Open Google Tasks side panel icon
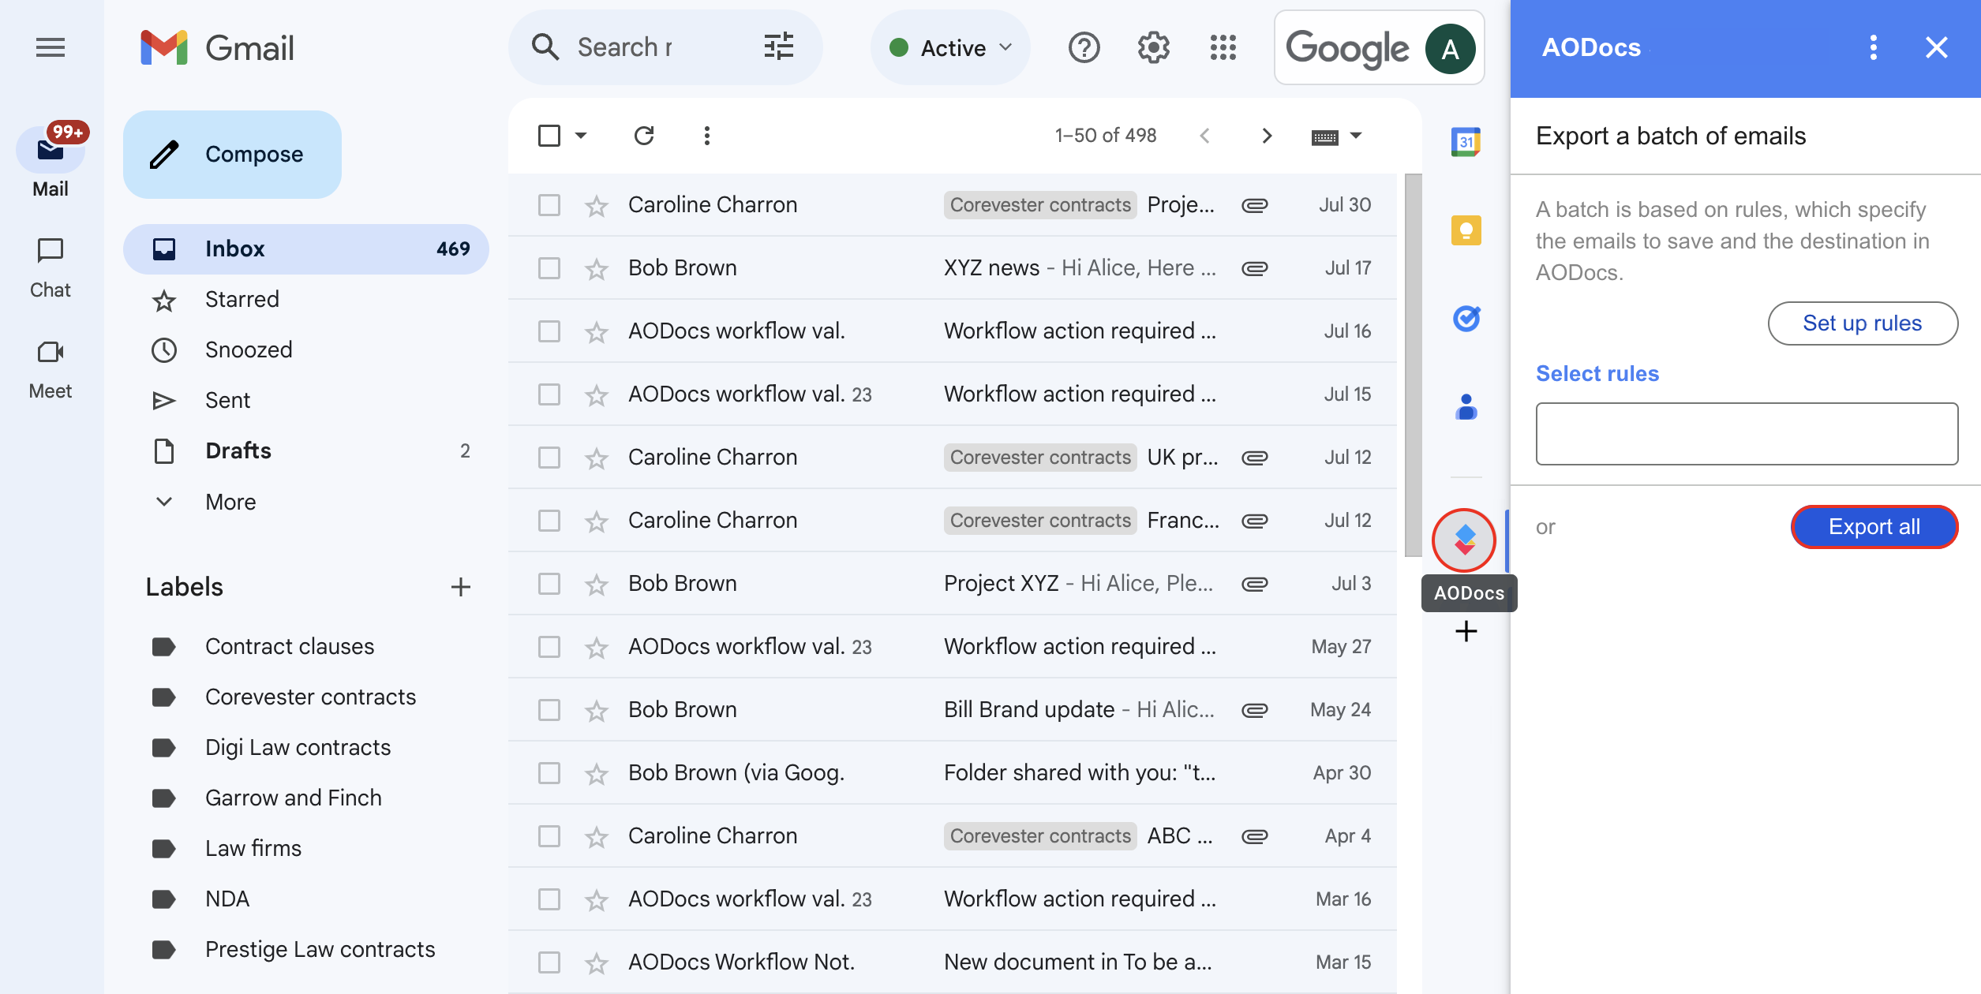Image resolution: width=1981 pixels, height=994 pixels. [x=1466, y=319]
